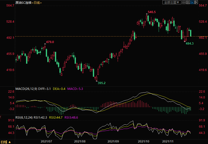This screenshot has height=144, width=208.
Task: Click the <日线> period label in chart title
Action: pyautogui.click(x=37, y=3)
